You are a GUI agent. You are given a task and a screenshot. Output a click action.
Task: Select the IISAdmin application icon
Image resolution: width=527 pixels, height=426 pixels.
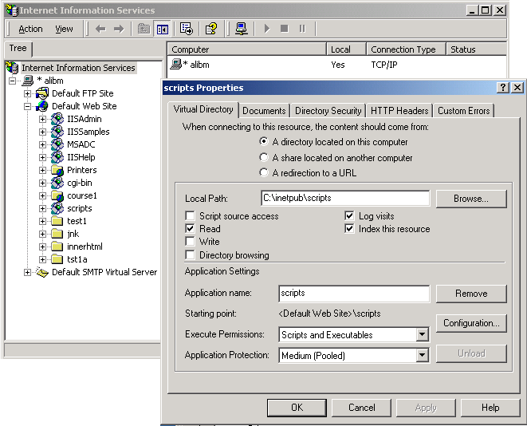[57, 119]
